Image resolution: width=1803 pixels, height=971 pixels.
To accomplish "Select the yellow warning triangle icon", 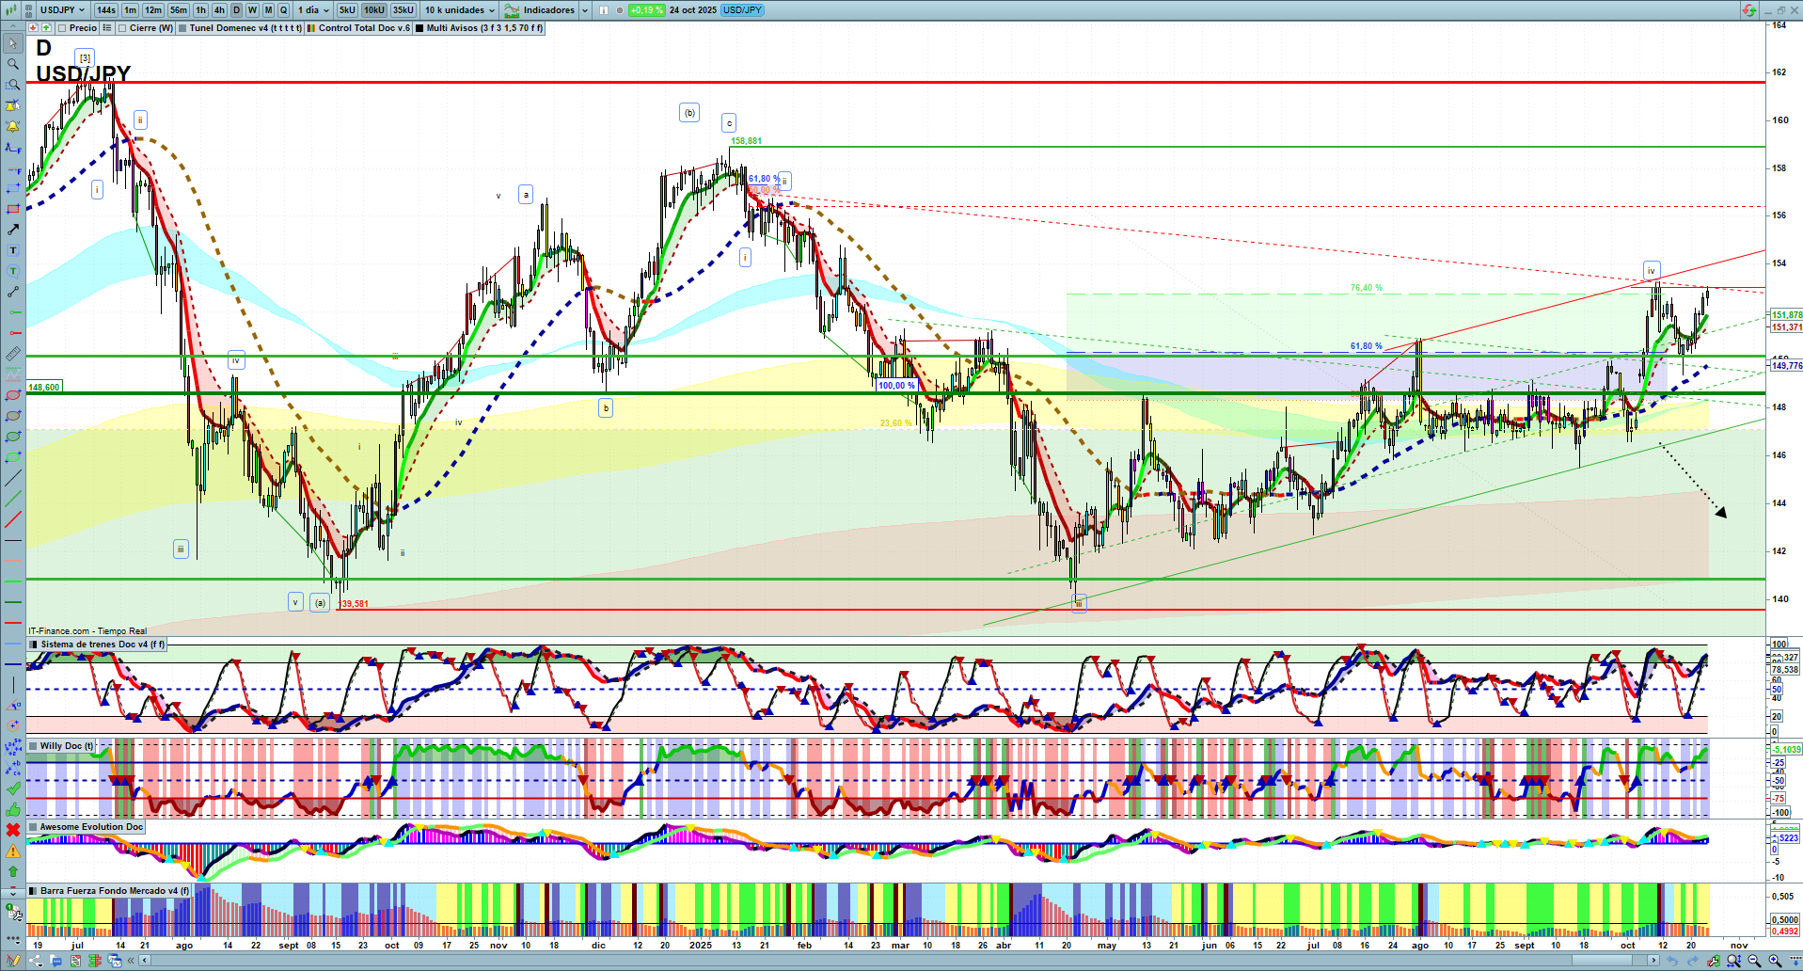I will 13,851.
